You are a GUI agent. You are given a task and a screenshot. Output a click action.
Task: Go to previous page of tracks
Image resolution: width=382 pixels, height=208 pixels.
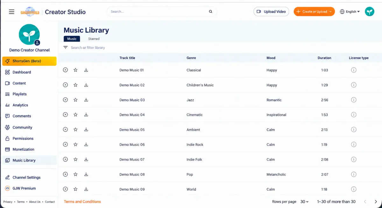click(x=365, y=202)
